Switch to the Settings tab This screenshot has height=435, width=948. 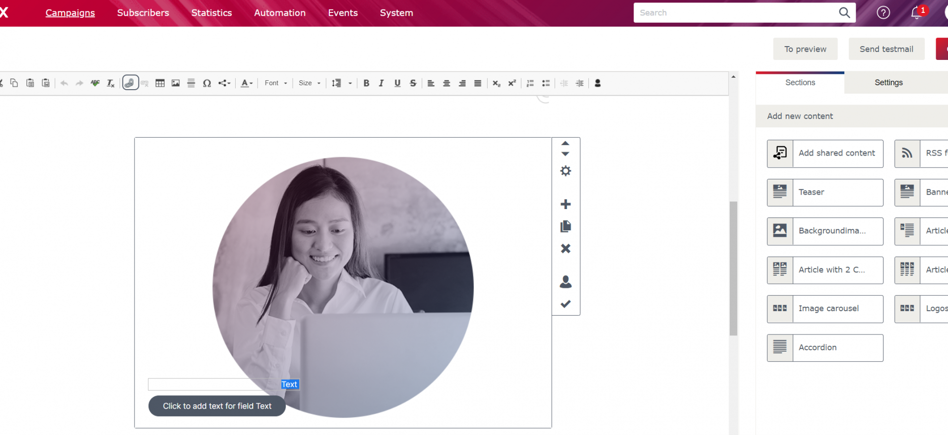click(x=888, y=83)
